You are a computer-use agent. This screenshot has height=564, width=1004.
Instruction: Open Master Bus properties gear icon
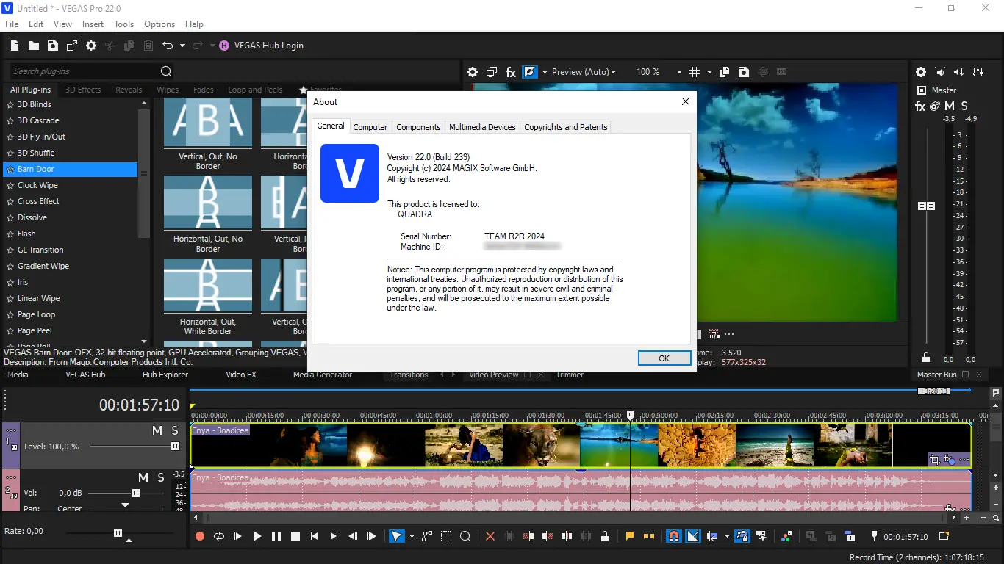(x=921, y=72)
